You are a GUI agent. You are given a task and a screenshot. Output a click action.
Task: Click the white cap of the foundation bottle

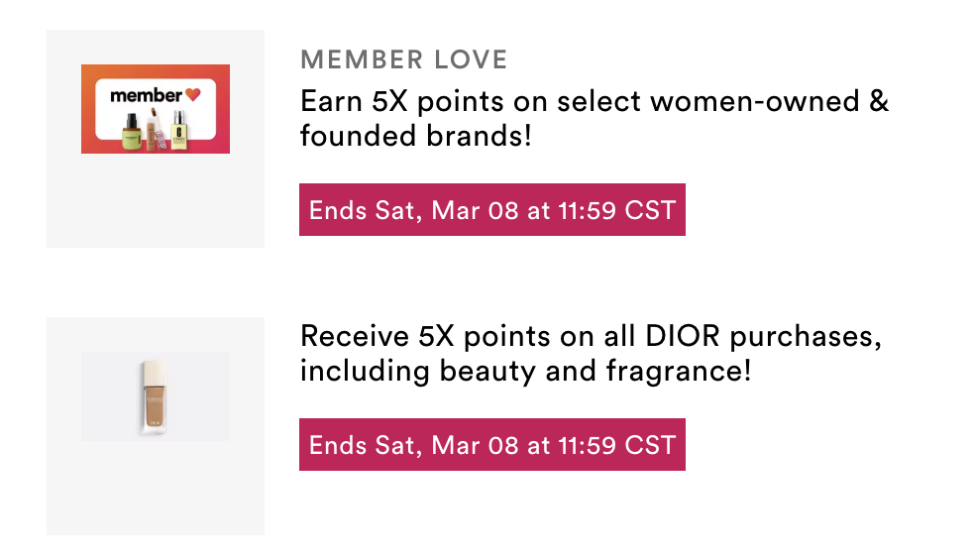point(153,374)
